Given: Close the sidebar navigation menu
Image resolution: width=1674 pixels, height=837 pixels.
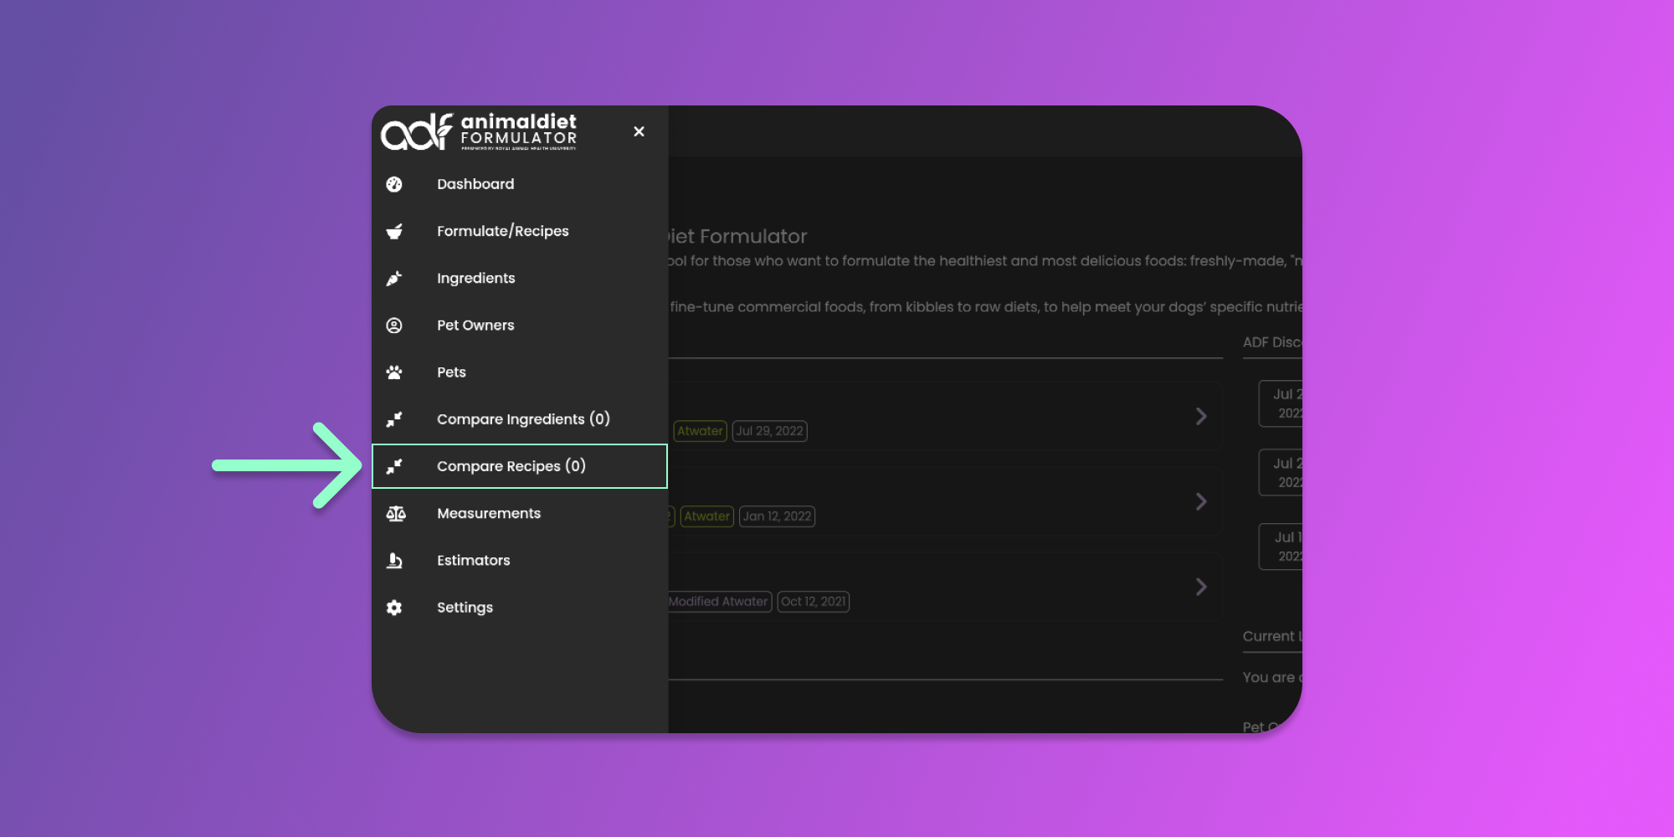Looking at the screenshot, I should click(x=639, y=131).
